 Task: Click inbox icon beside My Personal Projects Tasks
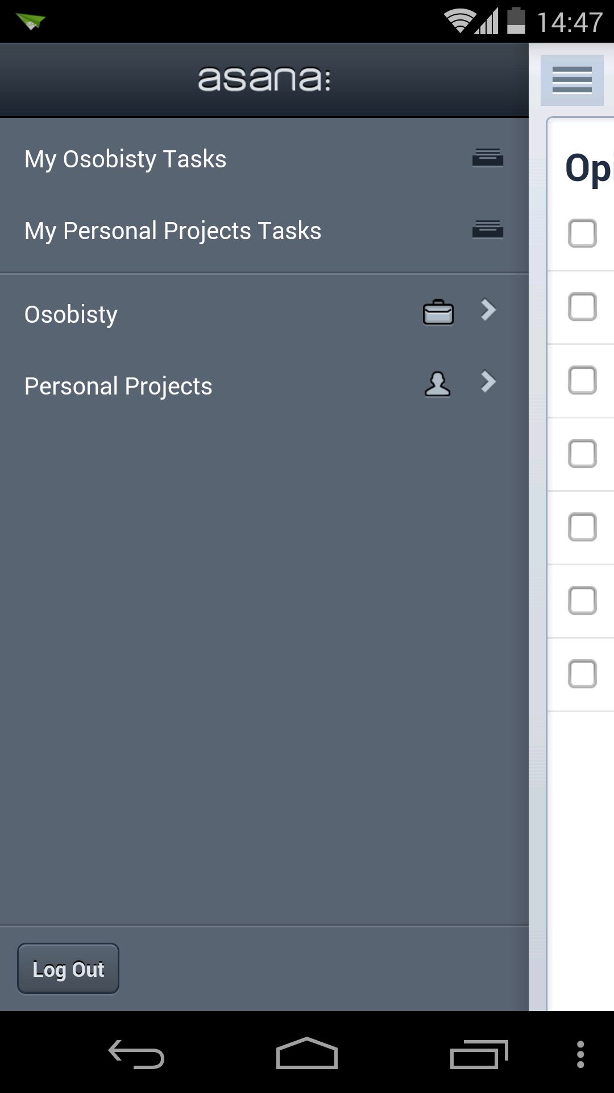pos(487,229)
